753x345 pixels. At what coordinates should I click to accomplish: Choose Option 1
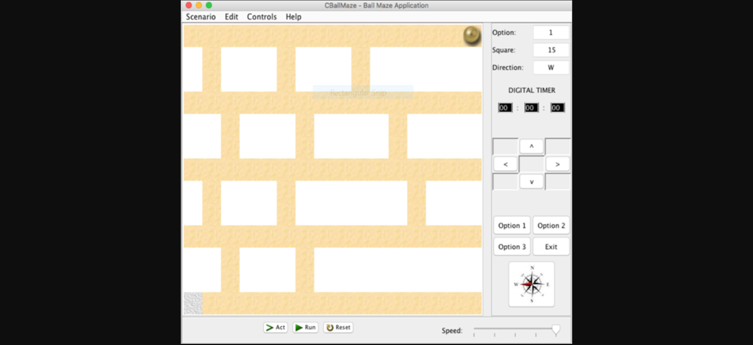coord(512,226)
